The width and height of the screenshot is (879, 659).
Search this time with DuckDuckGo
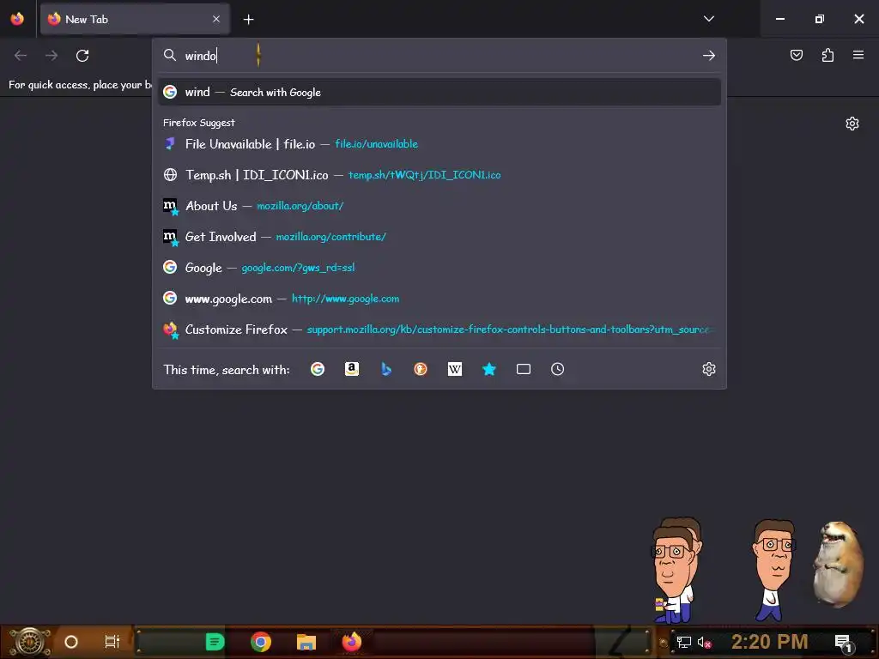tap(421, 369)
